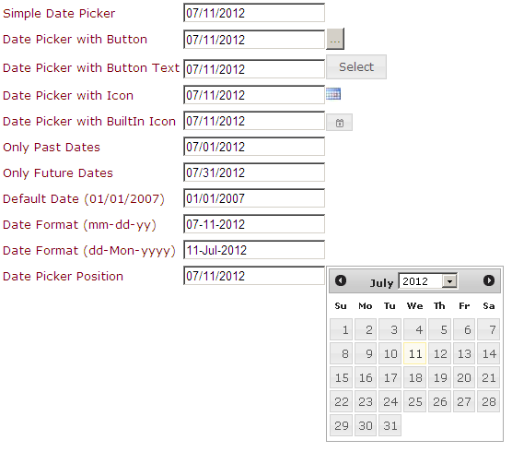Select day 5 in the calendar
The image size is (512, 452).
(x=439, y=329)
